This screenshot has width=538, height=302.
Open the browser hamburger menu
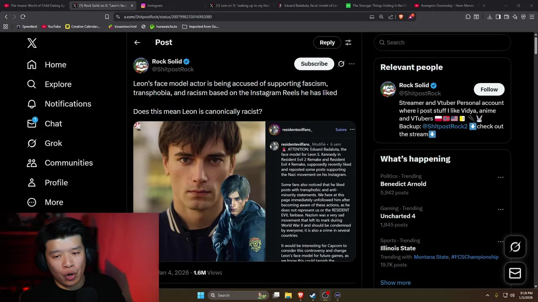pos(532,17)
